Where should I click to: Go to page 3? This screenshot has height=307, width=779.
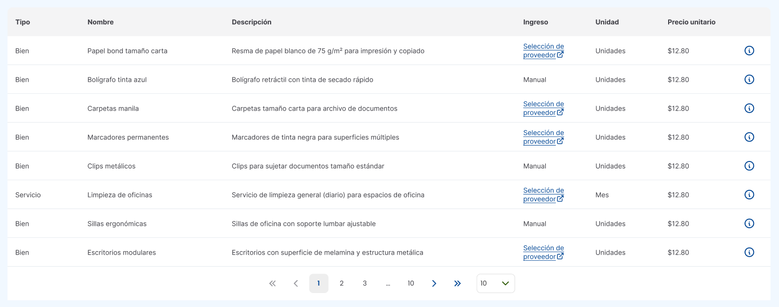(365, 284)
